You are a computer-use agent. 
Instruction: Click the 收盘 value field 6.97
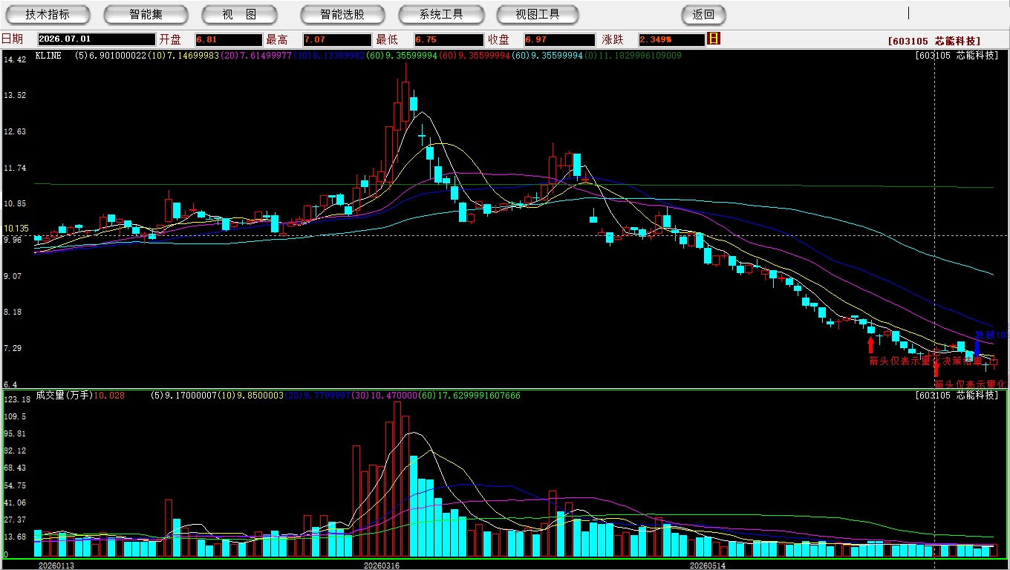(559, 39)
